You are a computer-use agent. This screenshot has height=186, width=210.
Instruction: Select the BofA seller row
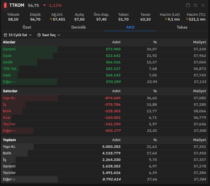click(x=104, y=111)
